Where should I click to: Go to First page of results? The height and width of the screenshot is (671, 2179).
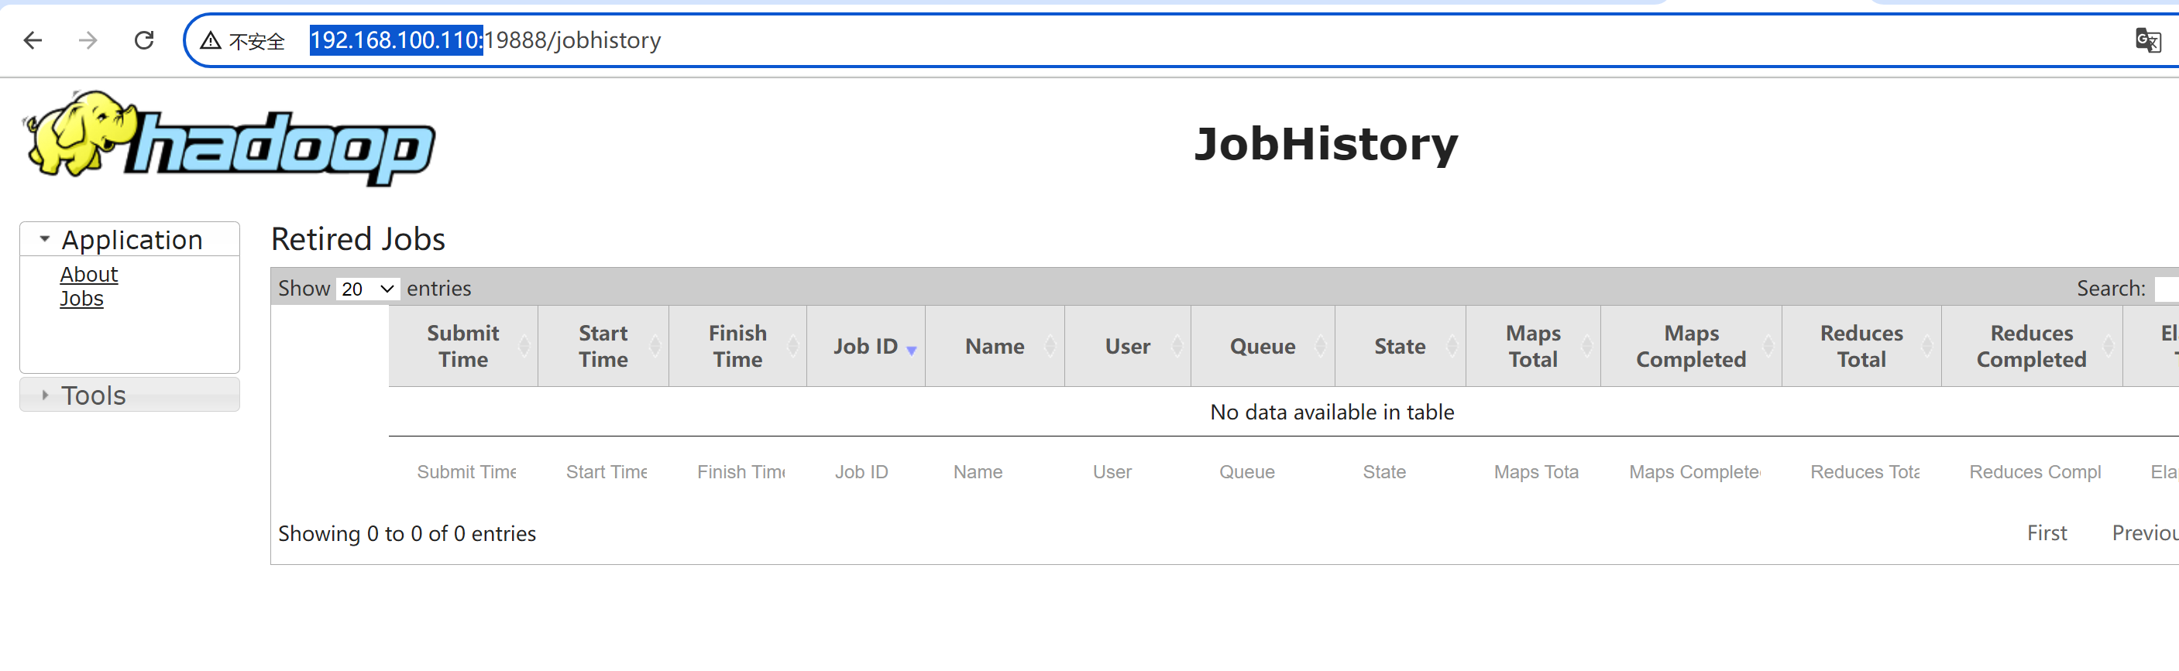[2047, 533]
